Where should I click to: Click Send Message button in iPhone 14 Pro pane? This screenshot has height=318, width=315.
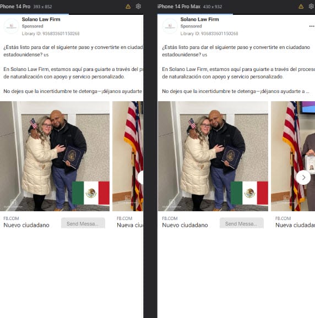(x=83, y=223)
